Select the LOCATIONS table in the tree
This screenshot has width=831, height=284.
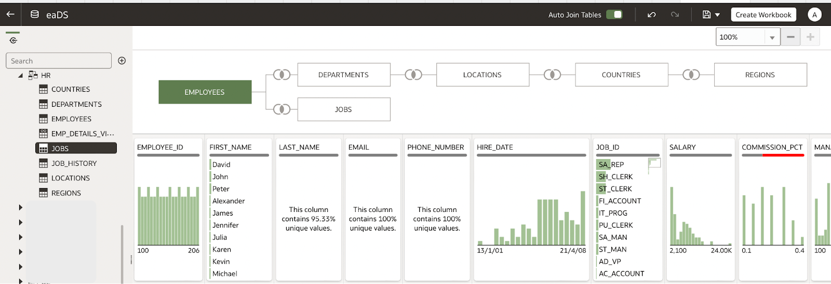click(71, 178)
